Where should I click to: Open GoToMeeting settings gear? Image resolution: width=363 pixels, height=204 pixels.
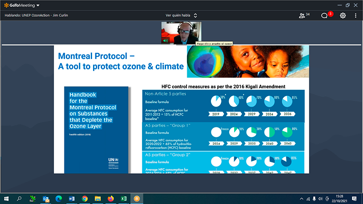point(343,15)
